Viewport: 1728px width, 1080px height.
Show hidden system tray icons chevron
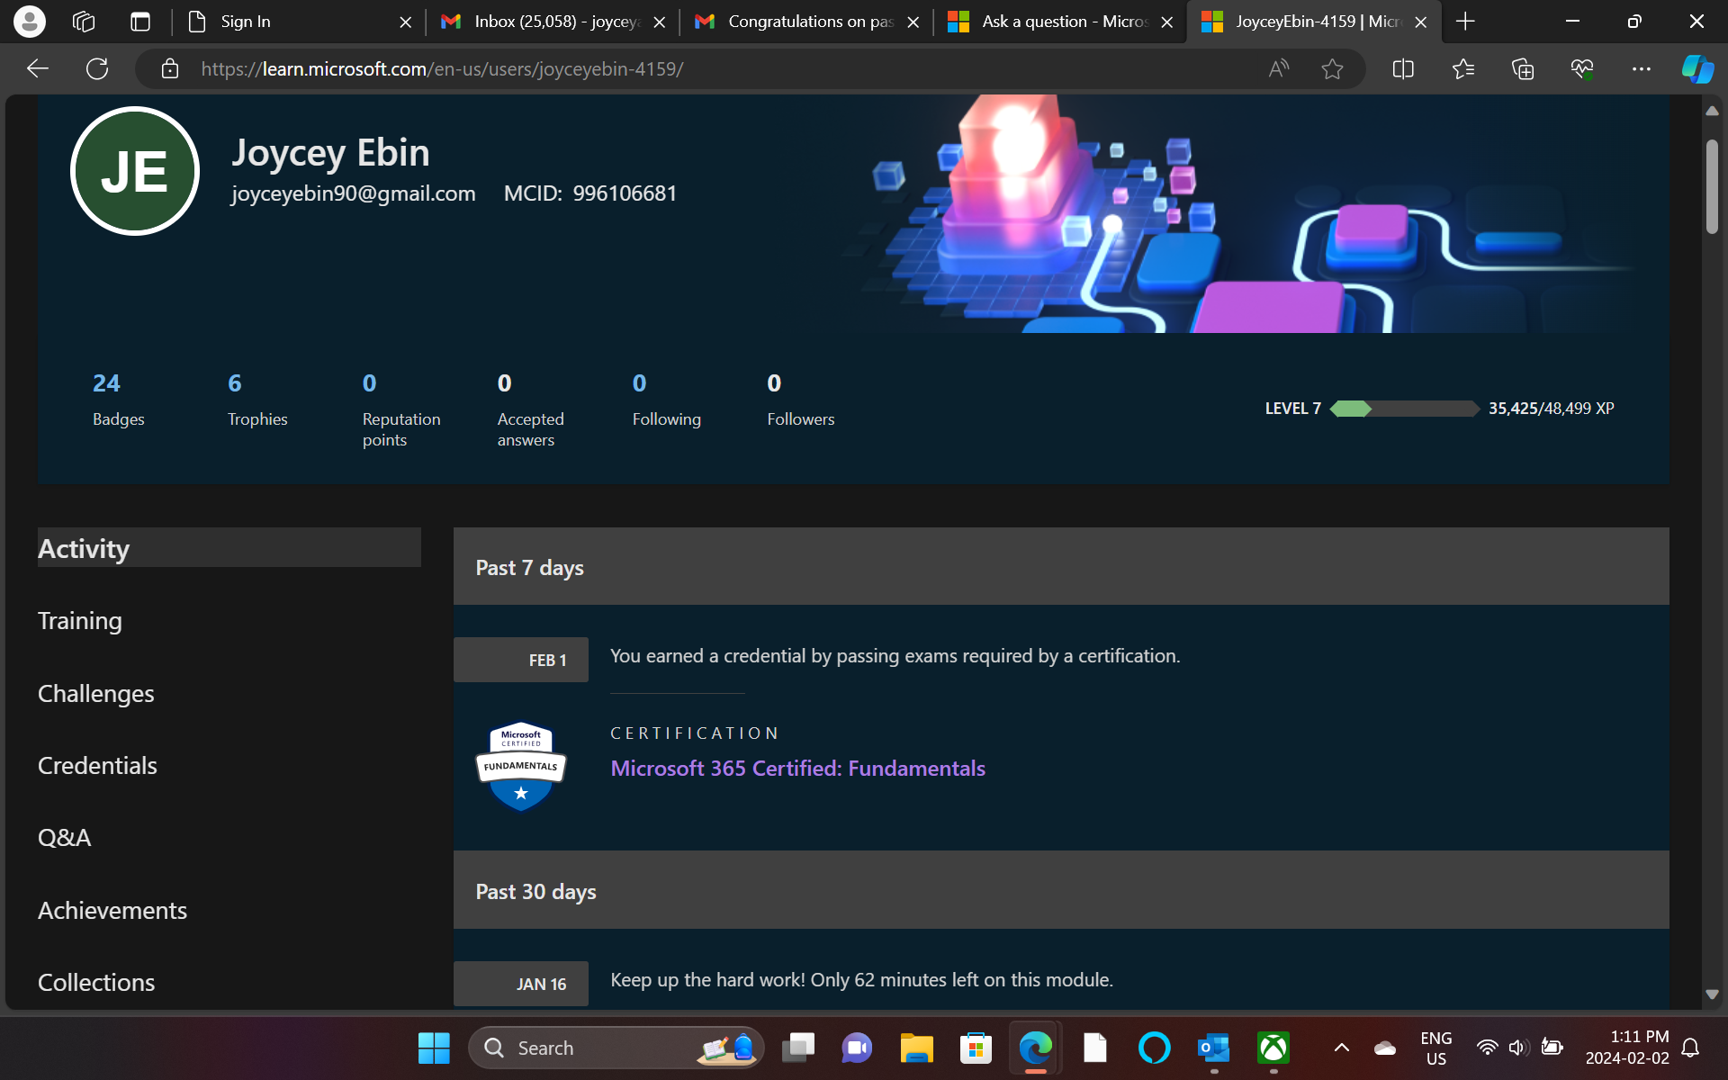1341,1048
